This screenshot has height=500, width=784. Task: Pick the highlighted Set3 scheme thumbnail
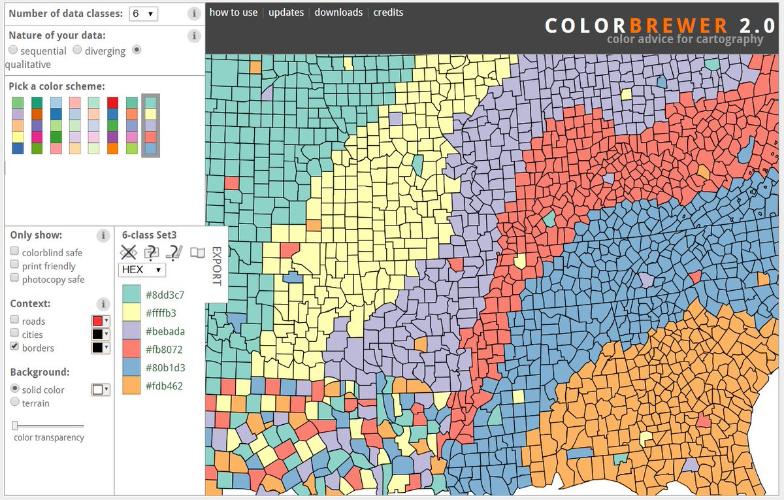(x=151, y=125)
